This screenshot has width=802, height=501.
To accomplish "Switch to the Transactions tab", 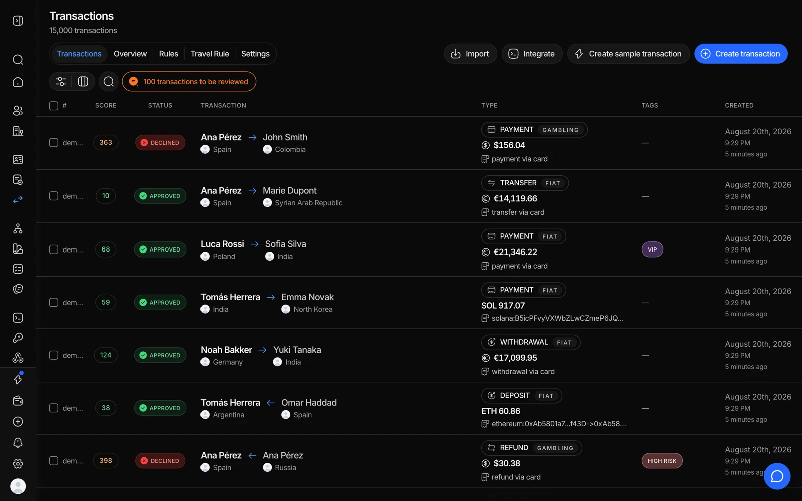I will click(79, 54).
